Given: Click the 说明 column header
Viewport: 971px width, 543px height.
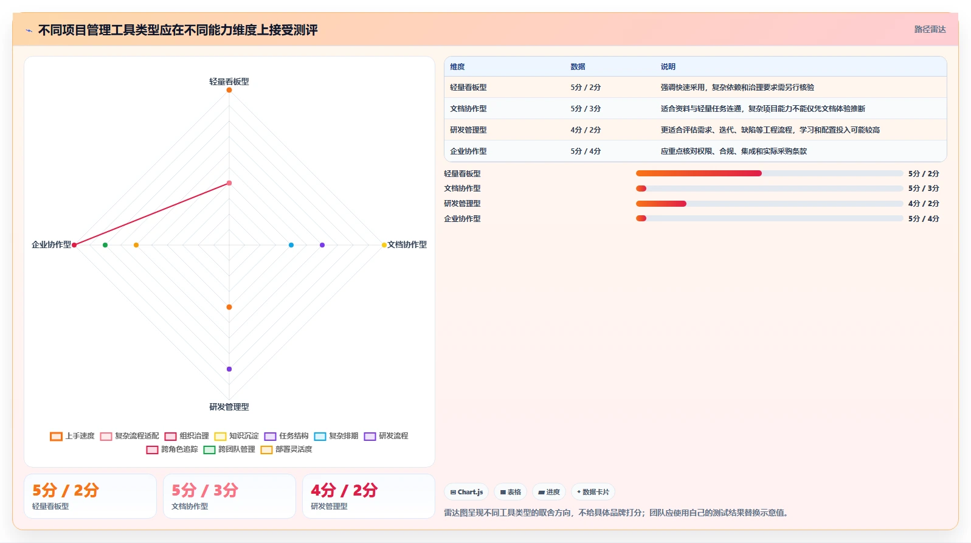Looking at the screenshot, I should point(668,67).
